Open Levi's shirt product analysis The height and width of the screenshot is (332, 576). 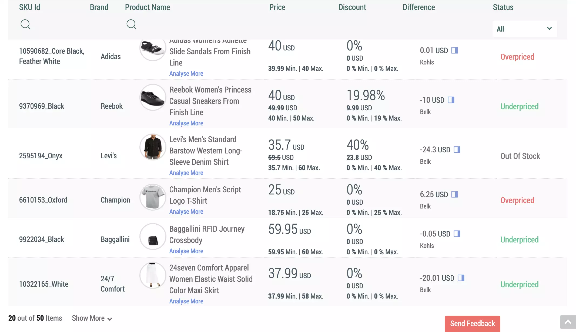tap(186, 173)
